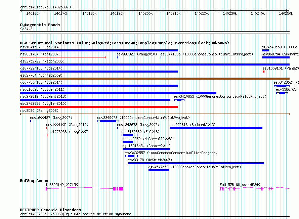Open the nsv3169380 (Fu2018) label
The height and width of the screenshot is (219, 299).
[x=140, y=132]
